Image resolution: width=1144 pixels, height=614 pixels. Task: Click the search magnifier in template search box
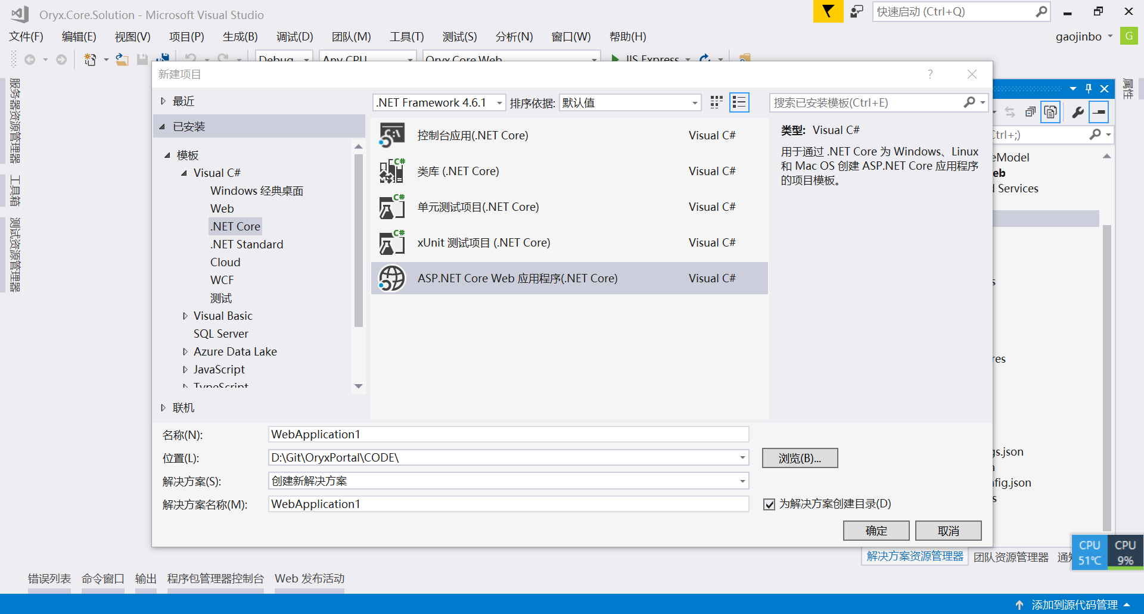pyautogui.click(x=970, y=102)
